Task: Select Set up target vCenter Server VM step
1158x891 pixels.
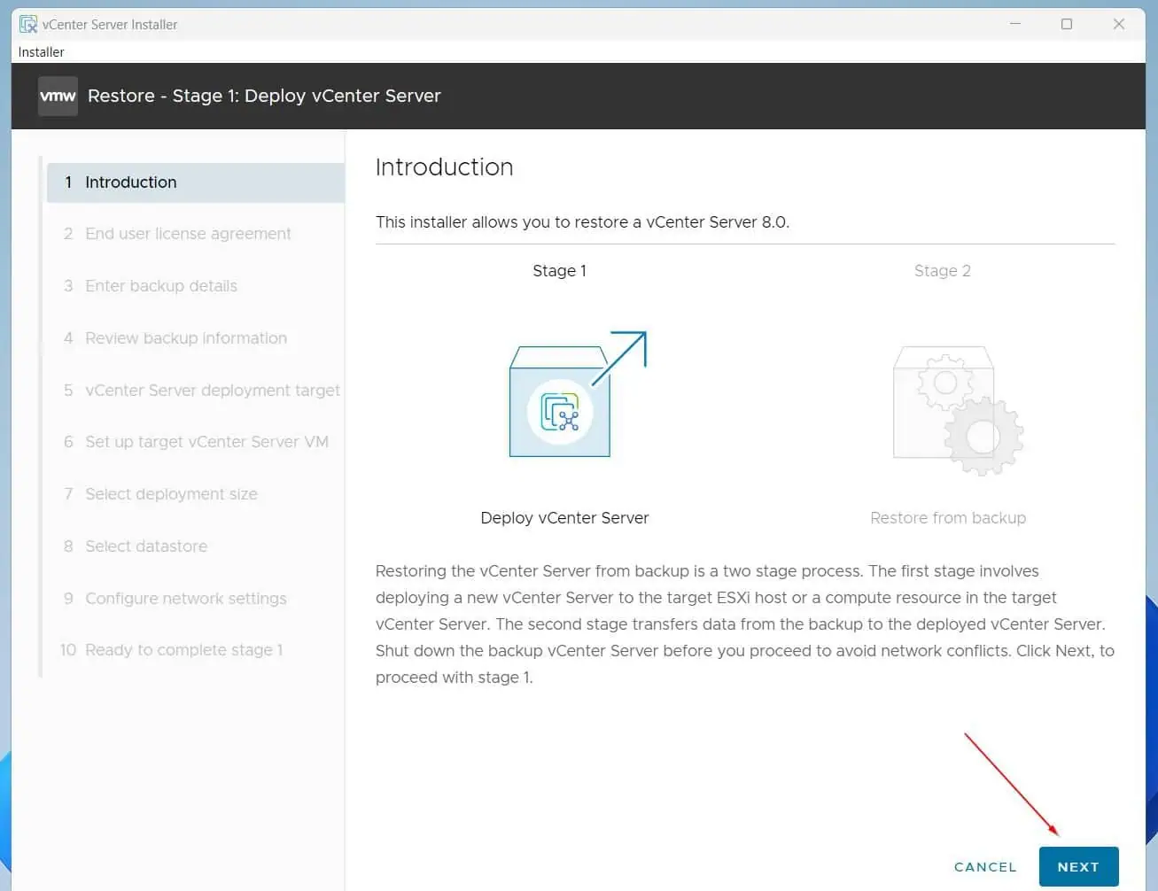Action: [196, 442]
